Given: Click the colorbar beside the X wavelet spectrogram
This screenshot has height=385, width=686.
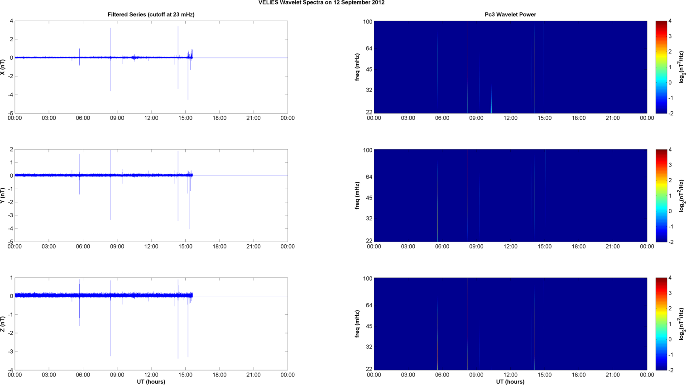Looking at the screenshot, I should click(x=661, y=67).
